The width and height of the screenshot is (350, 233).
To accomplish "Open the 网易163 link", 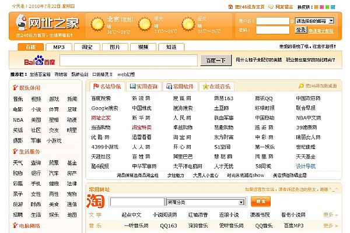I will click(223, 98).
